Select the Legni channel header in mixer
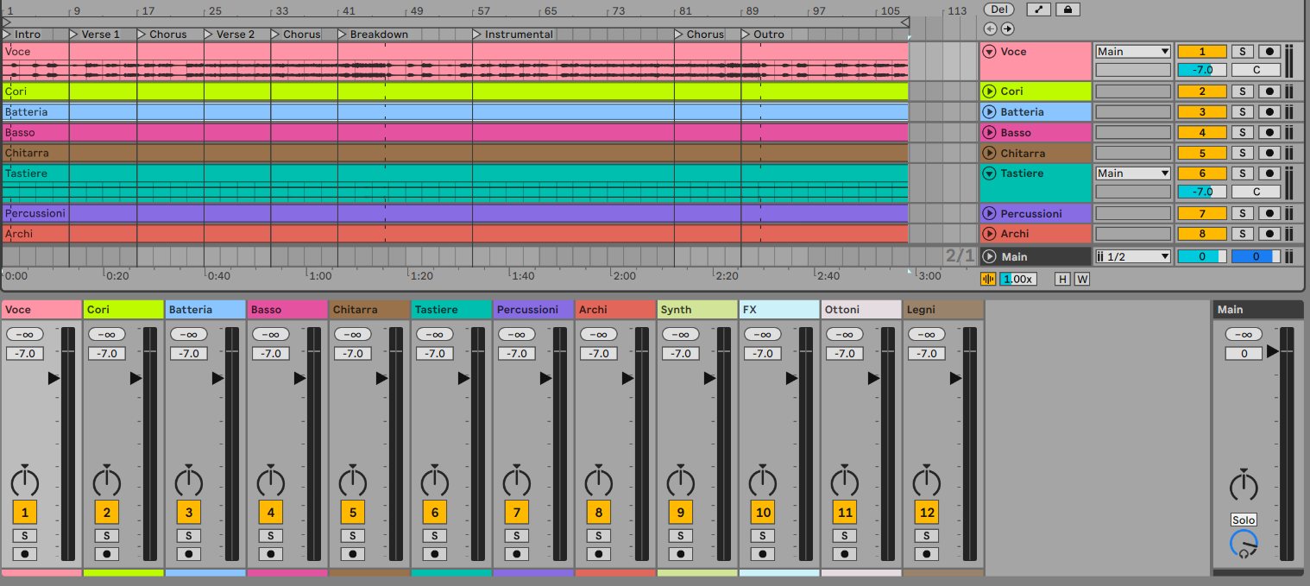 tap(943, 309)
